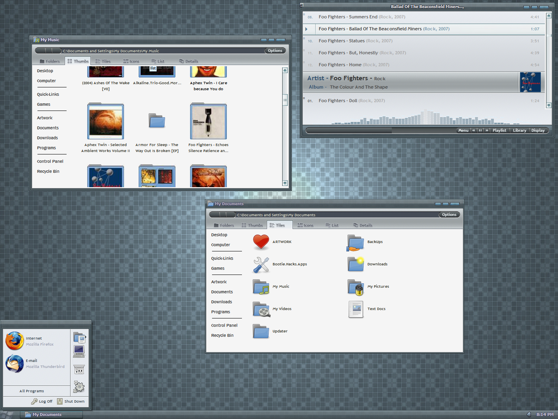The image size is (558, 419).
Task: Open the documents folder icon in start menu
Action: pos(79,338)
